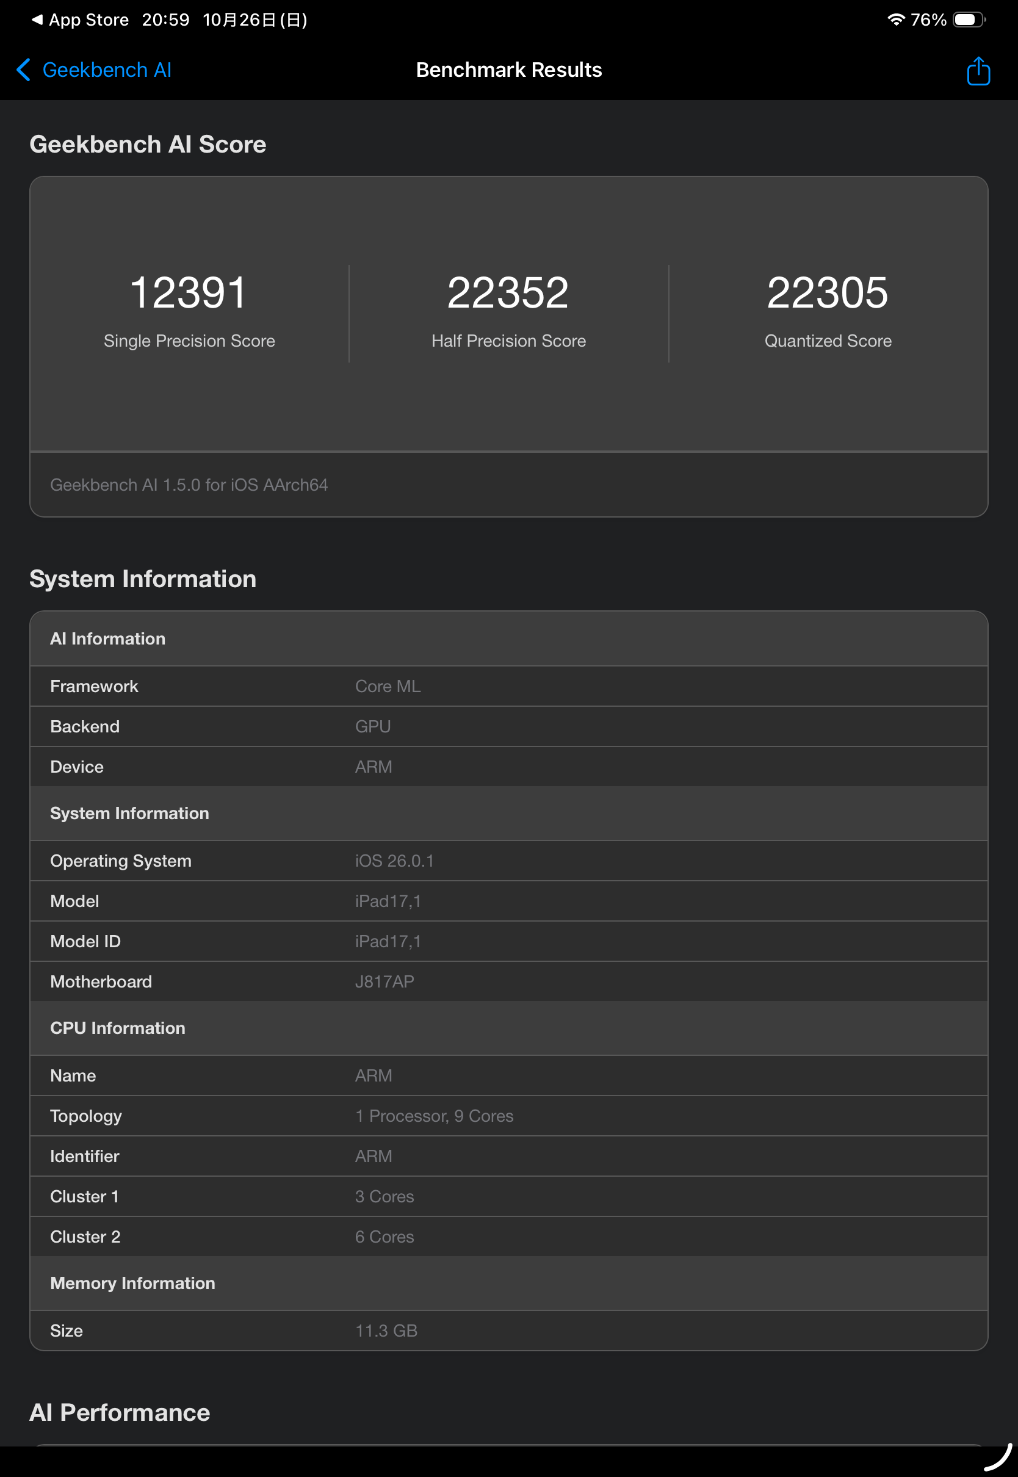
Task: Tap the AI Performance section heading
Action: pyautogui.click(x=120, y=1412)
